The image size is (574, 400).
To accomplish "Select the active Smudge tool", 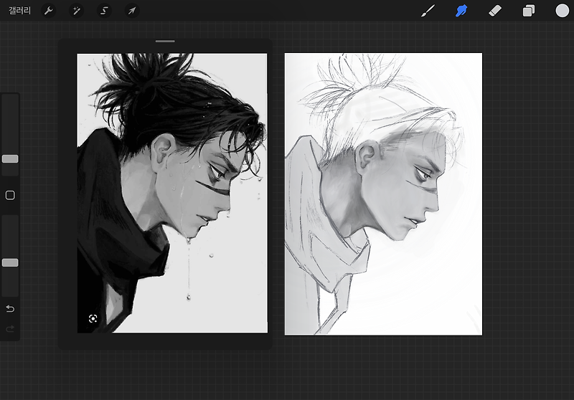I will click(x=461, y=11).
